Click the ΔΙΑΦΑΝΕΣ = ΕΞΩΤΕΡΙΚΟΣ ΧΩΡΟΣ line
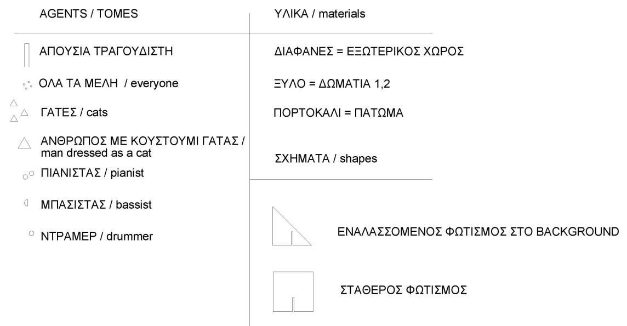The width and height of the screenshot is (627, 326). tap(369, 53)
